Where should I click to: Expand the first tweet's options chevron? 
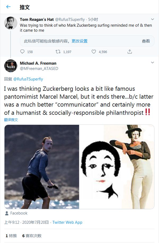coord(152,19)
